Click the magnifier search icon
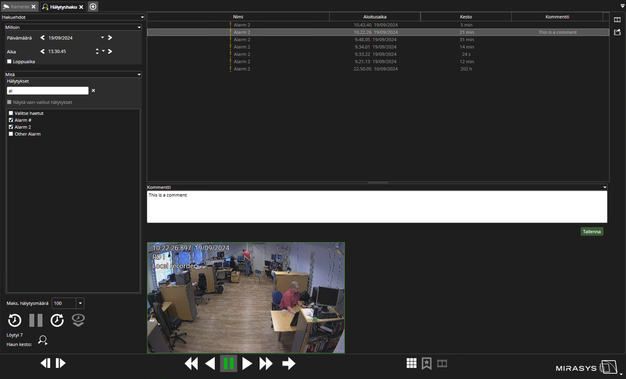Screen dimensions: 626x379 [x=43, y=340]
